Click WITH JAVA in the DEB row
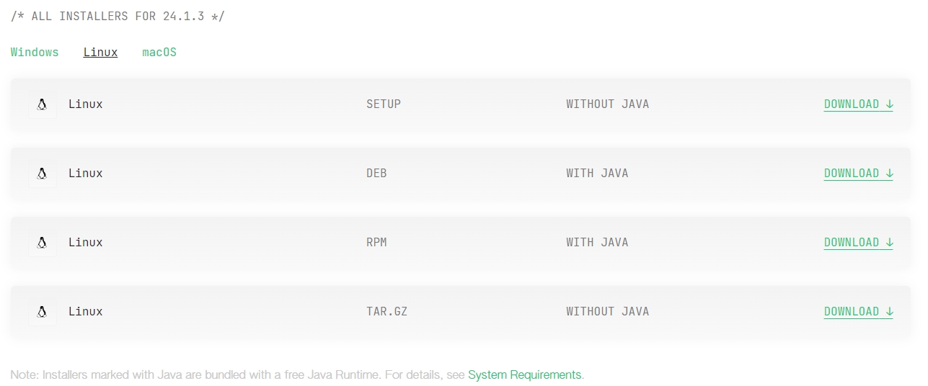The image size is (928, 386). [x=597, y=174]
